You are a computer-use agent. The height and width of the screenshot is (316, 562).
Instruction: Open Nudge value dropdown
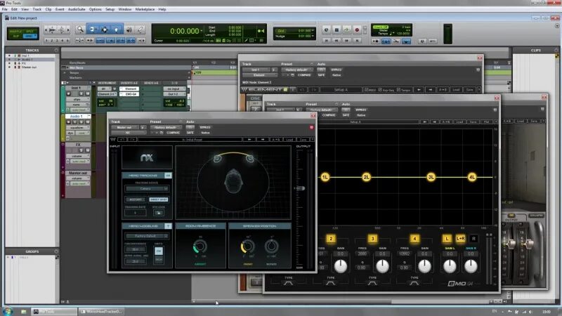pos(313,37)
